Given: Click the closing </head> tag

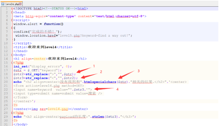Looking at the screenshot, I should tap(21, 51).
